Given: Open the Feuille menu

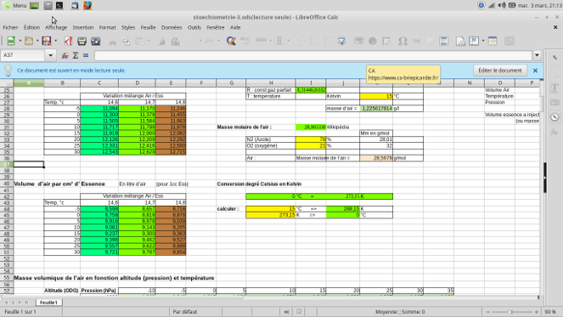Looking at the screenshot, I should (148, 27).
